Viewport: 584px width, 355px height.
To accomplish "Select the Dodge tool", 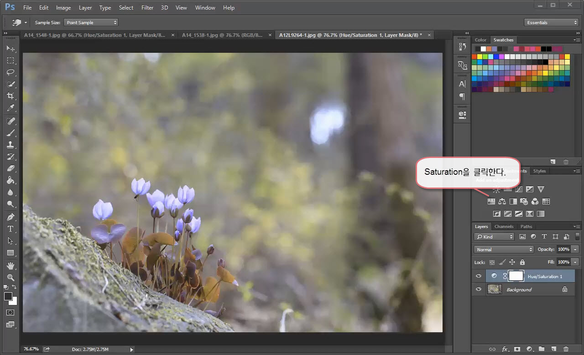I will point(10,204).
